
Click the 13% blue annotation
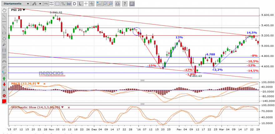coord(179,37)
